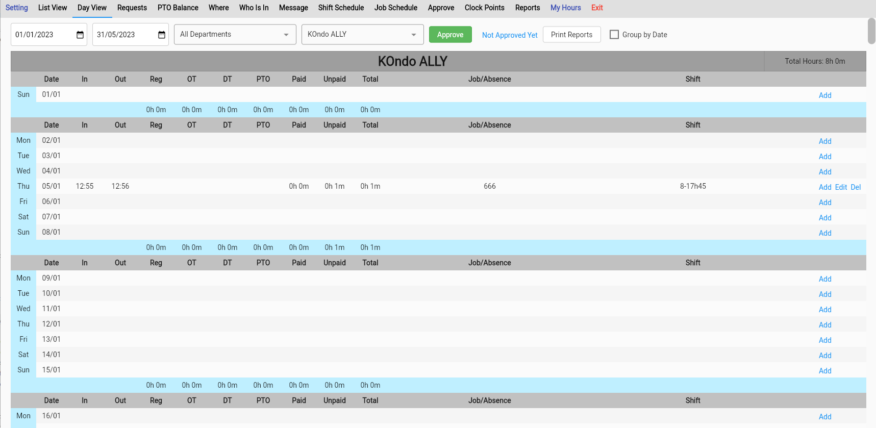876x428 pixels.
Task: Click the vertical scrollbar thumb
Action: pyautogui.click(x=871, y=31)
